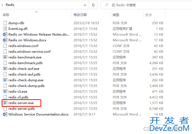Click the RDB 文件 type cell
Viewport: 192px width, 134px height.
tap(120, 23)
